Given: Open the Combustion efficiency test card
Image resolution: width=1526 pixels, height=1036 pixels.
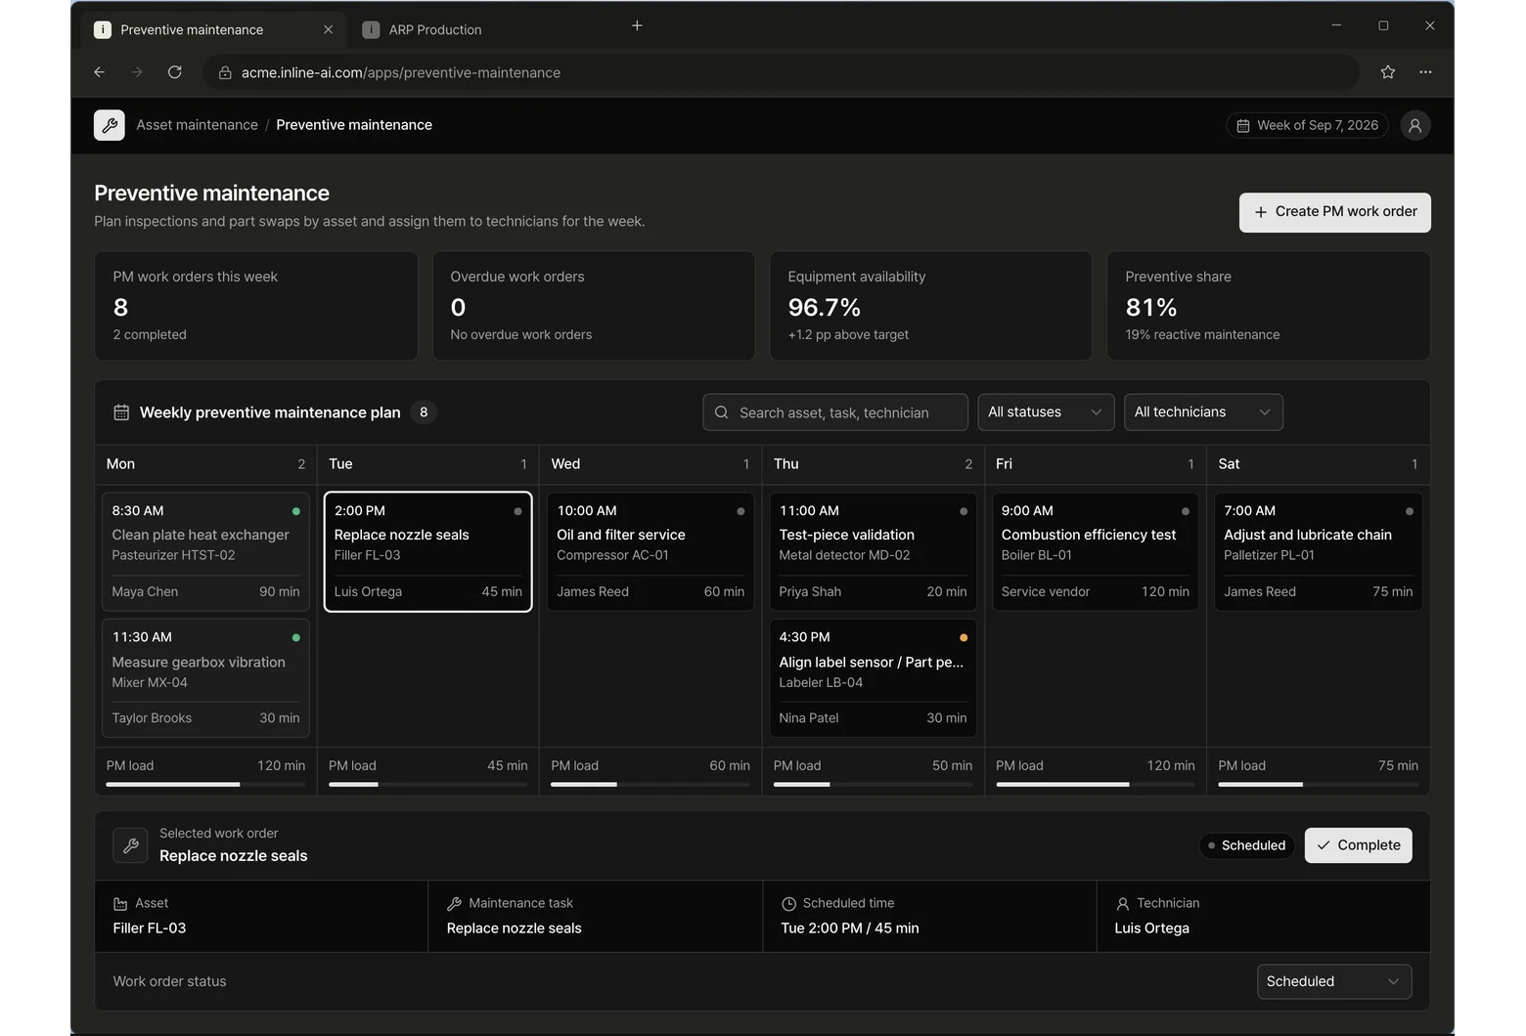Looking at the screenshot, I should point(1096,551).
